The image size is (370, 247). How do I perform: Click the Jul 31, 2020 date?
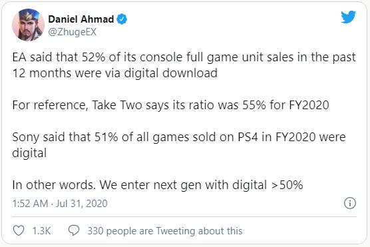pos(81,203)
